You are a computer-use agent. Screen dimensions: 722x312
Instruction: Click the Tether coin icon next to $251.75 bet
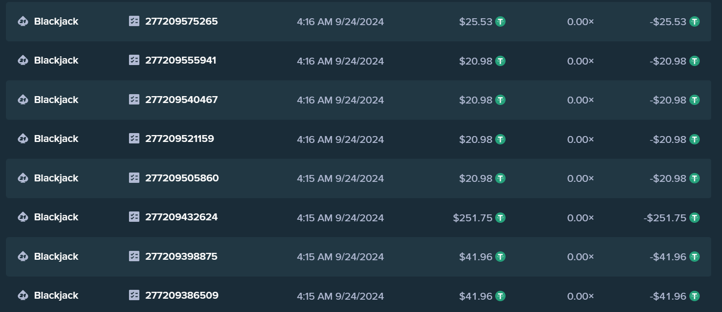pos(500,217)
